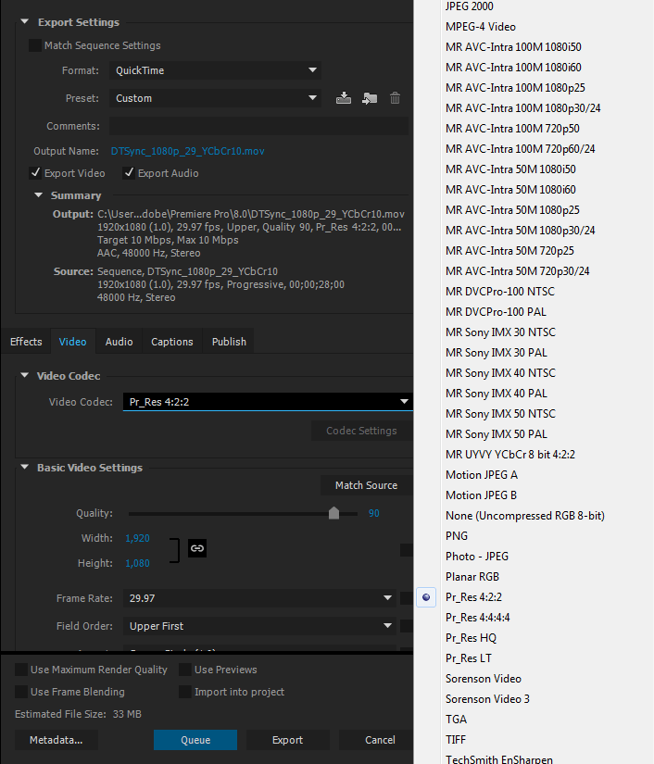Click the Width value 1,920
The width and height of the screenshot is (654, 764).
pyautogui.click(x=137, y=538)
